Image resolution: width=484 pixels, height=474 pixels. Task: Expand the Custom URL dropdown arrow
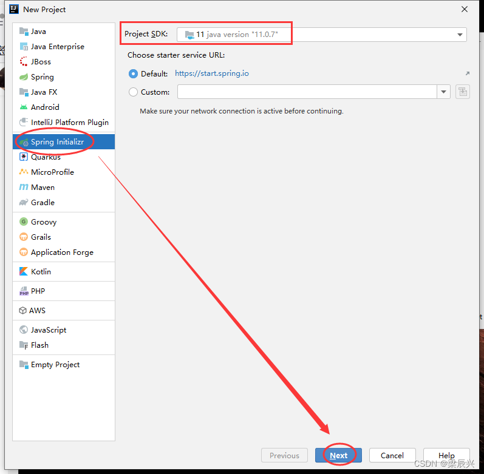pyautogui.click(x=443, y=92)
